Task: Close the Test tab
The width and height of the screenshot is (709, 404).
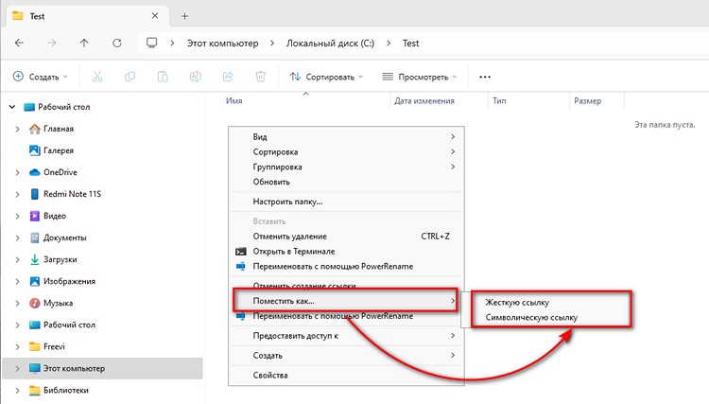Action: point(155,16)
